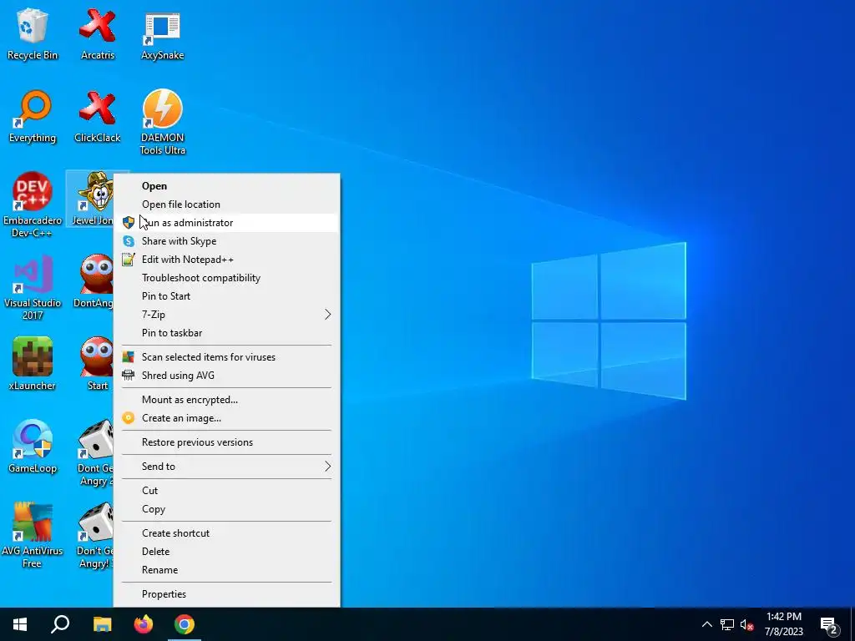Select the Embarcadero Dev-C++ icon
Screen dimensions: 855x641
(x=33, y=205)
